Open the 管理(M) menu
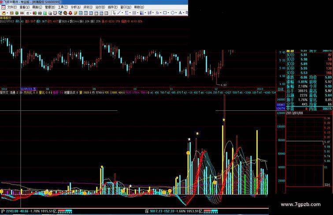The image size is (333, 215). point(50,7)
